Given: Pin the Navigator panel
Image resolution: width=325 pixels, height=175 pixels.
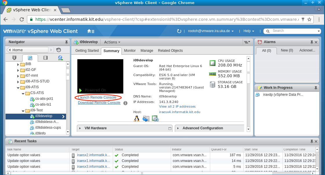Looking at the screenshot, I should (66, 42).
